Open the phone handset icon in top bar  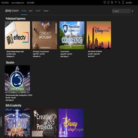pos(119,2)
